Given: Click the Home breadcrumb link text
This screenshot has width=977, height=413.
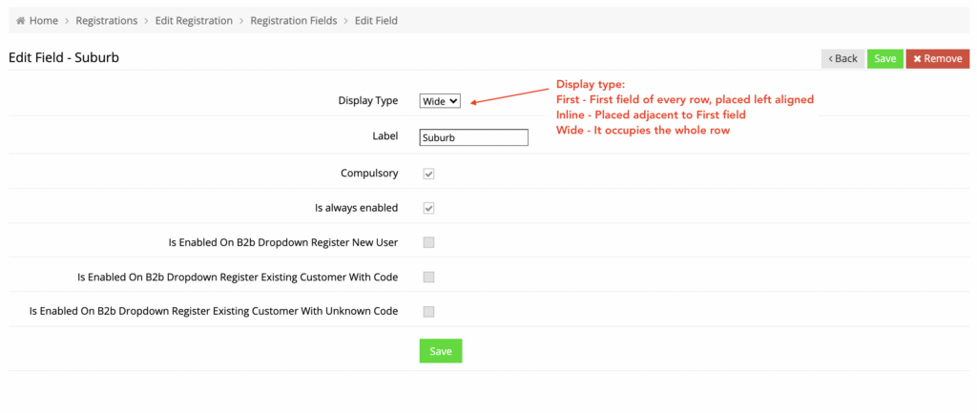Looking at the screenshot, I should tap(44, 21).
